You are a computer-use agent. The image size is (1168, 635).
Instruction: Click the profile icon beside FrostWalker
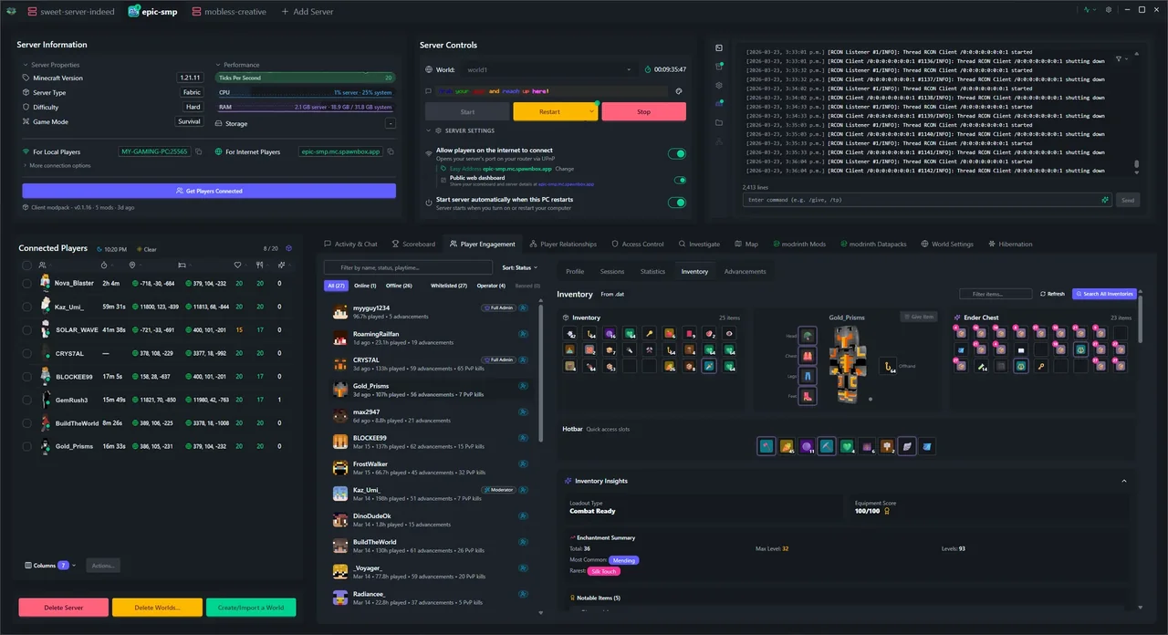(524, 464)
